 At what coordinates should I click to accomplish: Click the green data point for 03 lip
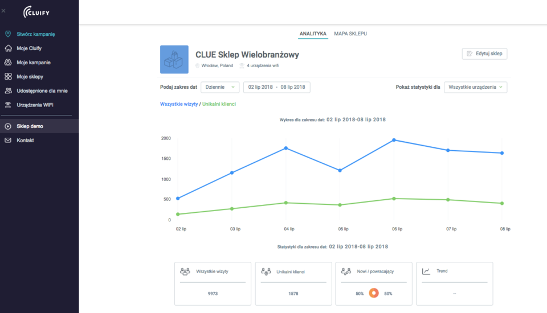click(x=232, y=209)
